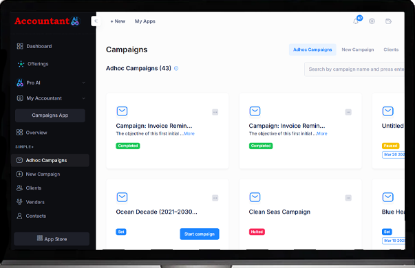Click the Start campaign button
This screenshot has height=268, width=415.
pyautogui.click(x=200, y=234)
